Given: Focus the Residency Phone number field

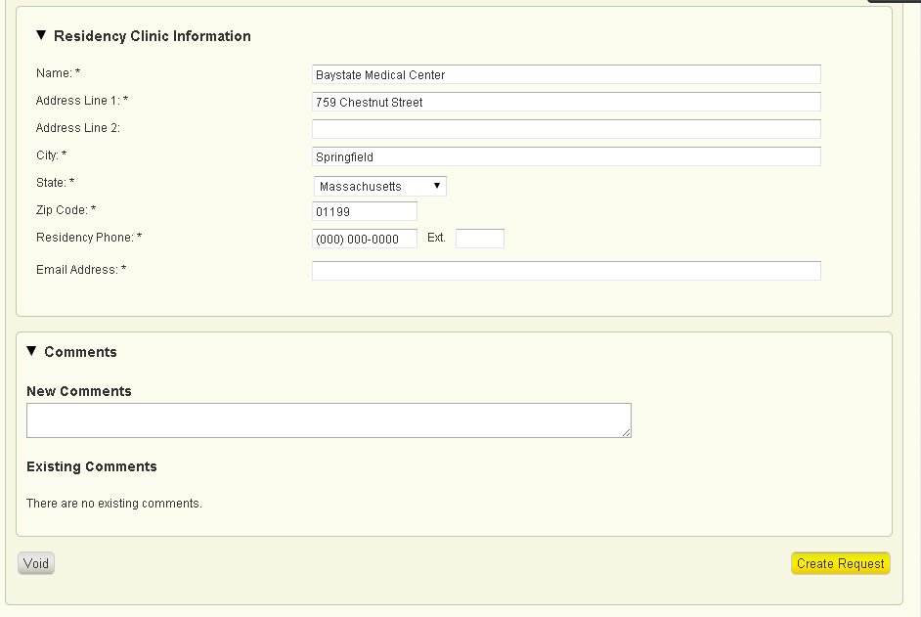Looking at the screenshot, I should click(x=365, y=239).
